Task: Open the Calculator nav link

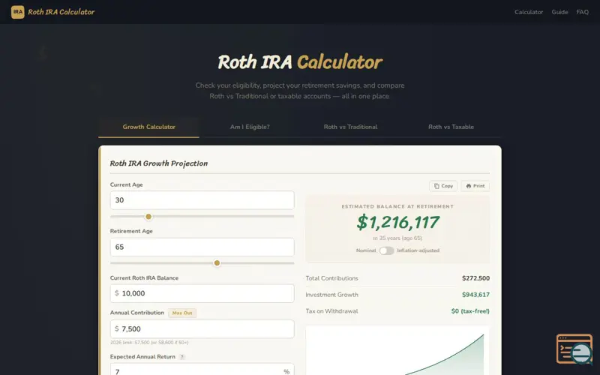Action: [x=529, y=12]
